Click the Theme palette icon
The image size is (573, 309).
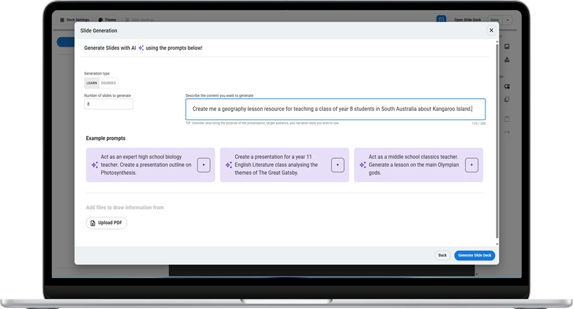[x=101, y=20]
